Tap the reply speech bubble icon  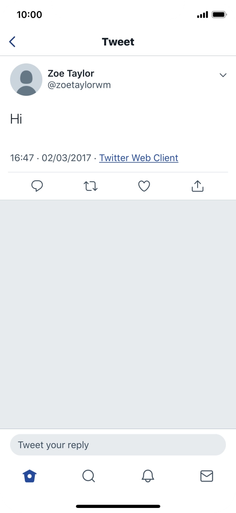tap(37, 186)
